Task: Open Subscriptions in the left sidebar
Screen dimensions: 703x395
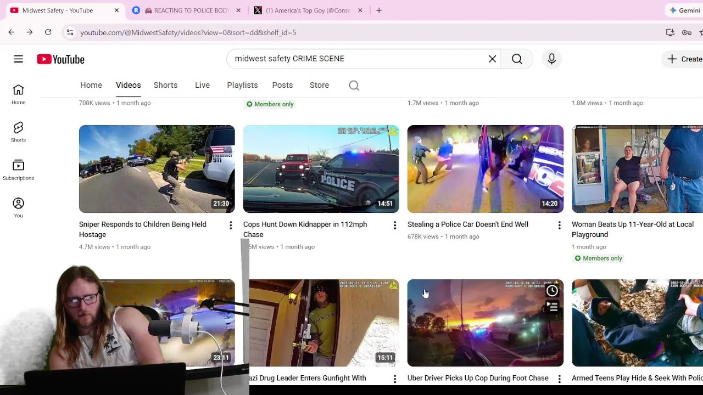Action: click(x=18, y=170)
